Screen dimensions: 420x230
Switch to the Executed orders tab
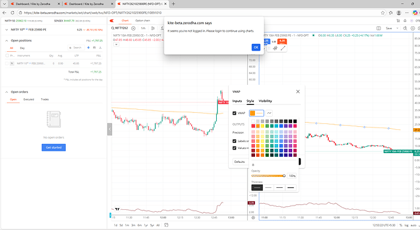coord(29,99)
